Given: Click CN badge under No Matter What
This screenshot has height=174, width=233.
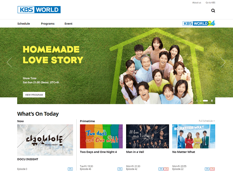Looking at the screenshot, I should tap(212, 169).
